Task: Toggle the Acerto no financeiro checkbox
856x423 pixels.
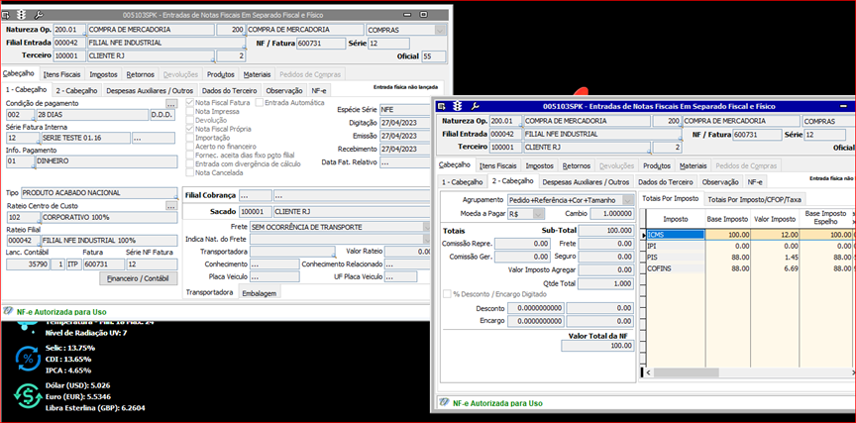Action: [x=190, y=147]
